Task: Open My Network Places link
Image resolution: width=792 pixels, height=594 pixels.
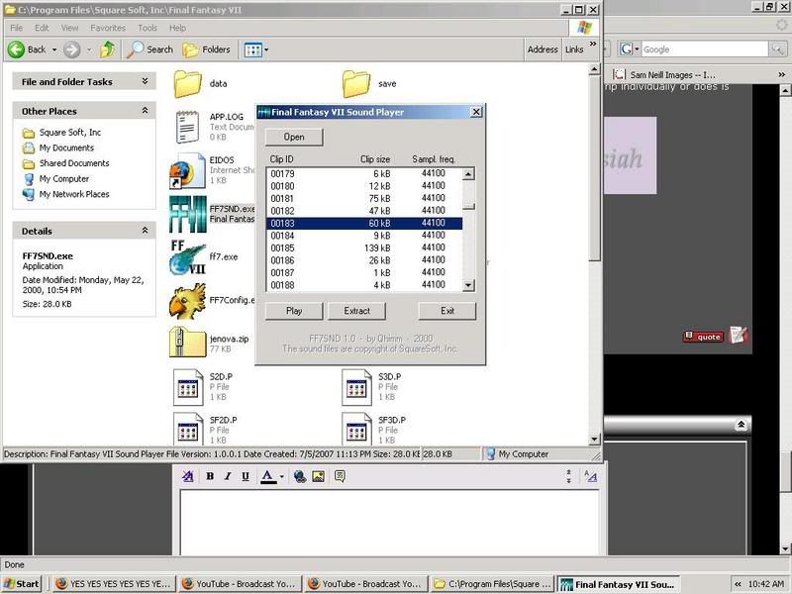Action: point(74,194)
